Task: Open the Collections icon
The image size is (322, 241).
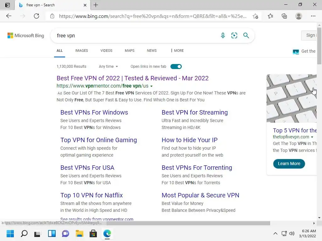Action: pyautogui.click(x=284, y=16)
